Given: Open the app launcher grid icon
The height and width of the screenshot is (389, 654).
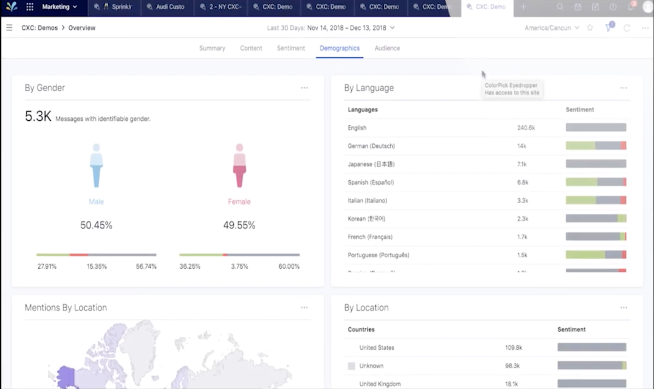Looking at the screenshot, I should [30, 7].
